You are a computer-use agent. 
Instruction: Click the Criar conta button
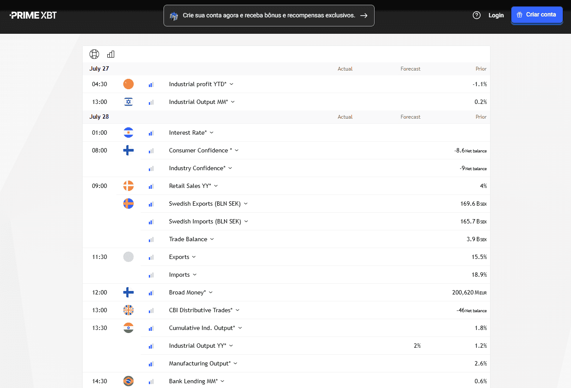(x=537, y=15)
